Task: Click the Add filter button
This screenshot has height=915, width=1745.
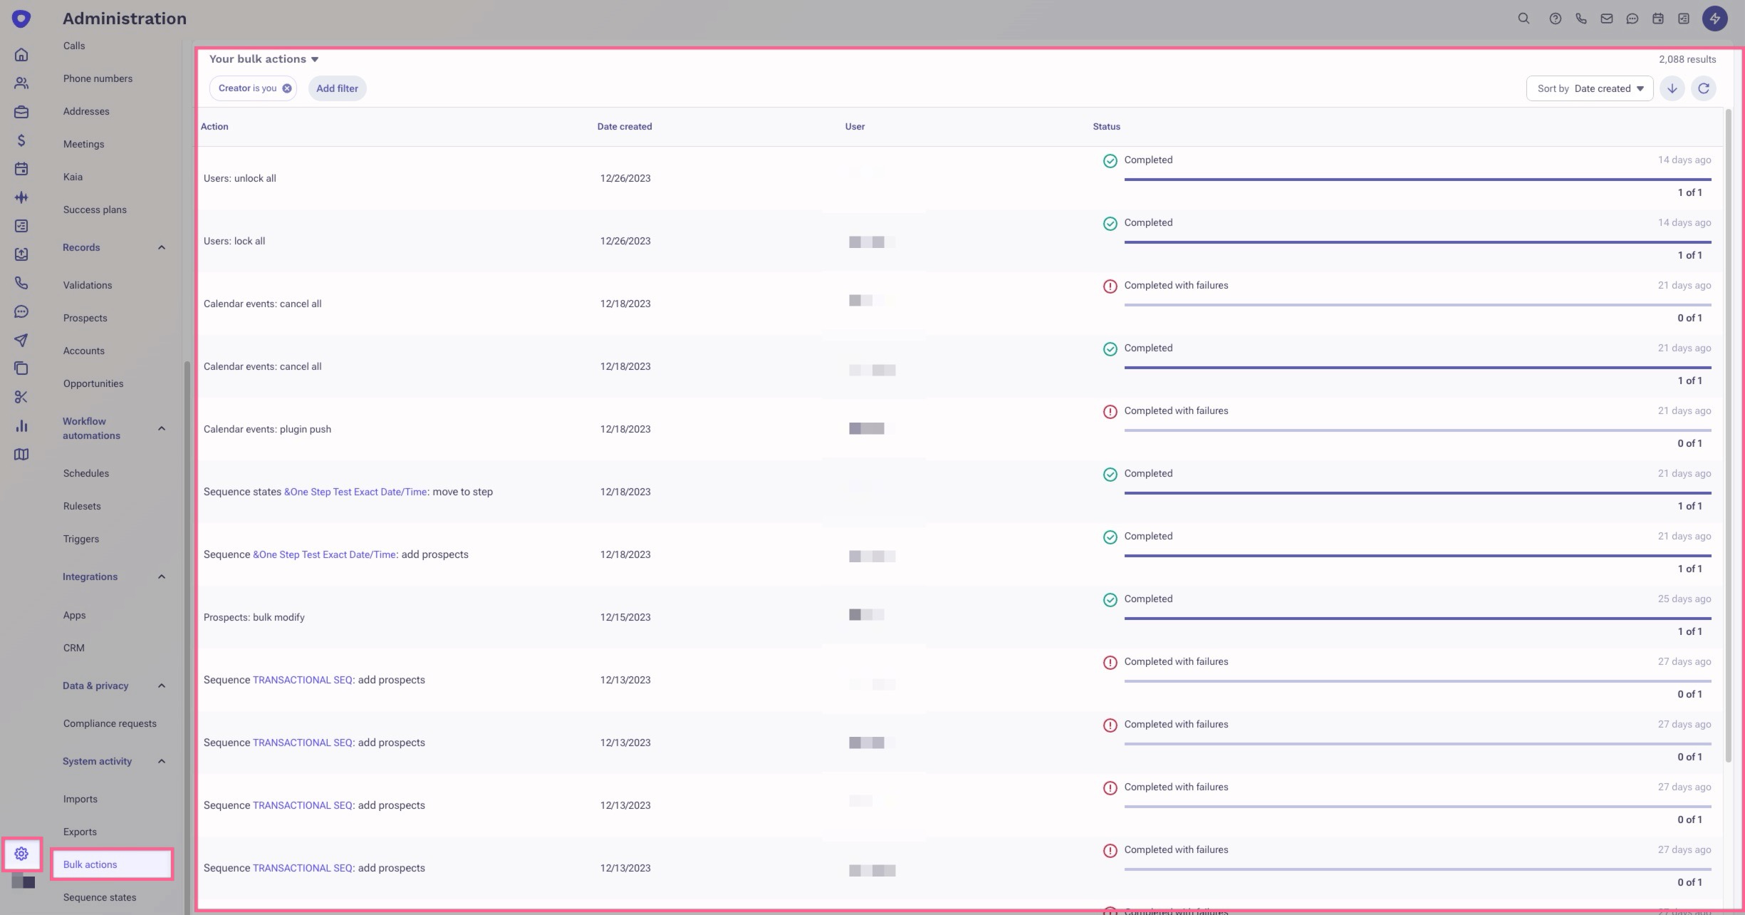Action: (337, 88)
